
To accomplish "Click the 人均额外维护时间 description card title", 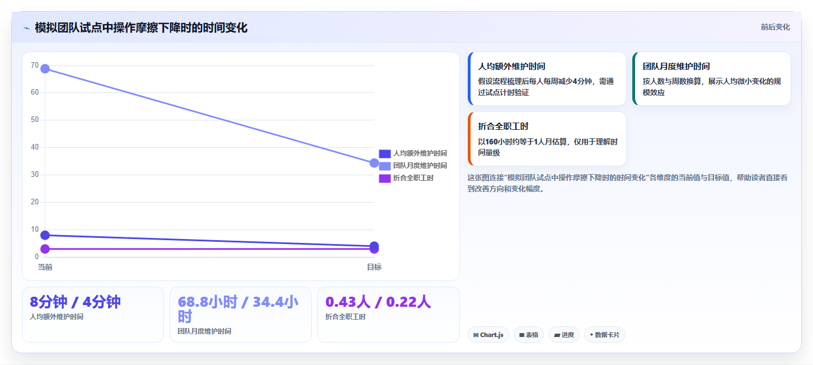I will point(511,66).
